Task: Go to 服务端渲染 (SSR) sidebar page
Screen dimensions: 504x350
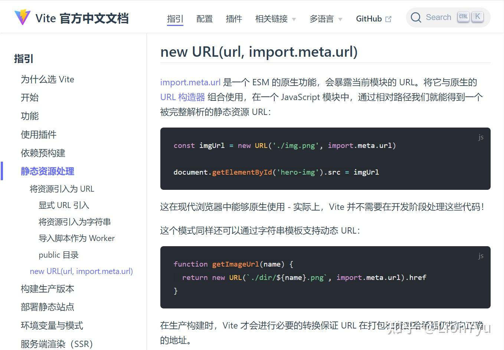Action: click(x=57, y=344)
